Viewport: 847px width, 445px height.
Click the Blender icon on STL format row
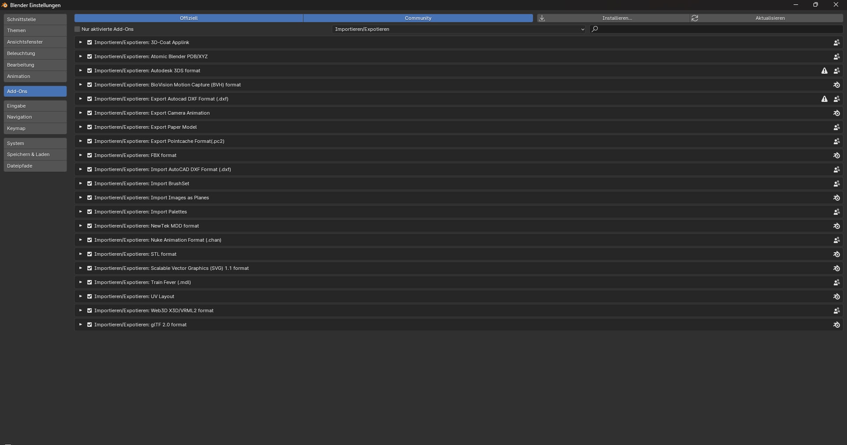836,254
